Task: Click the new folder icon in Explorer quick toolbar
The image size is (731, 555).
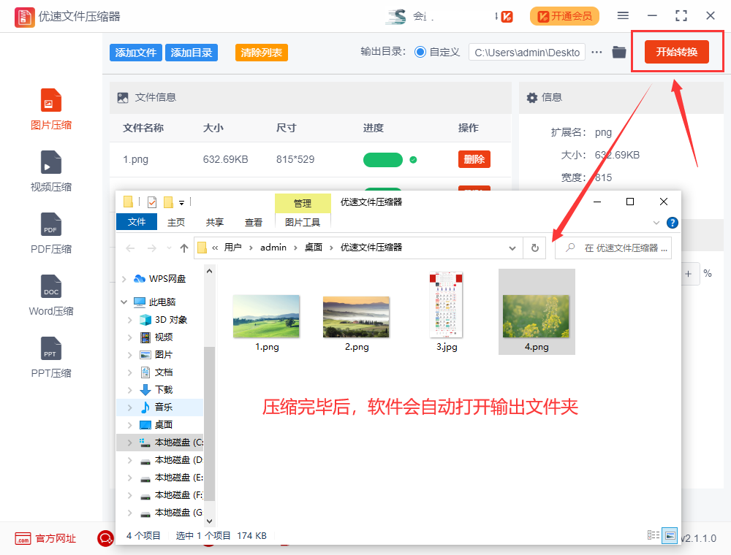Action: (x=169, y=202)
